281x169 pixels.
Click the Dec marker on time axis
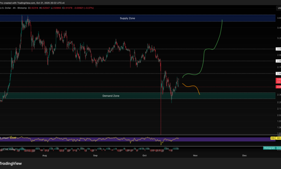pos(244,155)
